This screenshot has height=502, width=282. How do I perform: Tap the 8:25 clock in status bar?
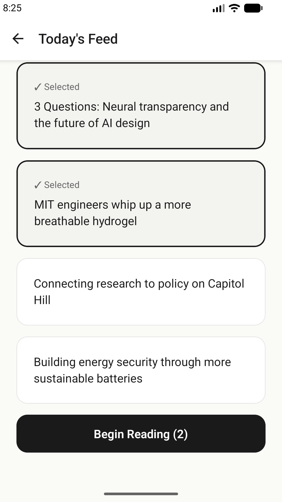click(12, 8)
